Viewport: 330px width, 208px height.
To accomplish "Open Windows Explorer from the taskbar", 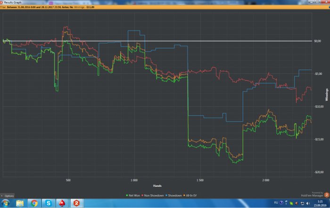I will 20,203.
